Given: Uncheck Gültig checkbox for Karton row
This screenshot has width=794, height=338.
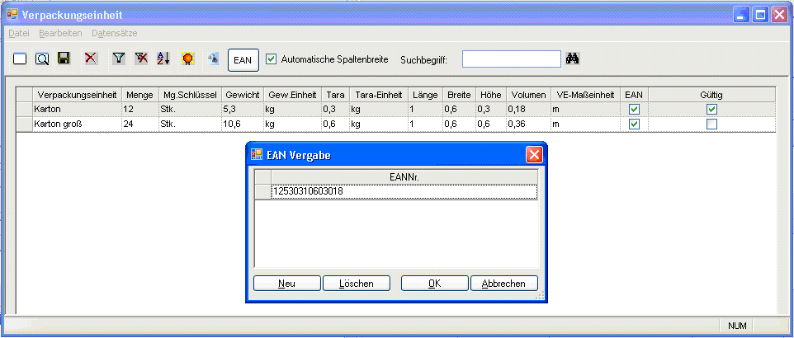Looking at the screenshot, I should (711, 109).
